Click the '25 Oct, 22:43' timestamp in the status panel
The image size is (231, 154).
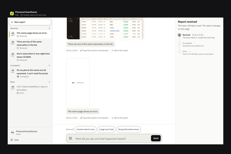197,35
